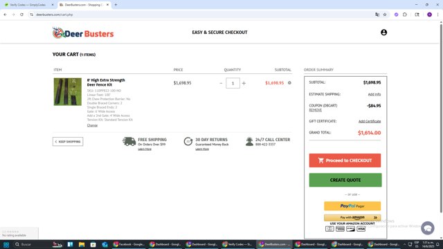Open the free shipping truck icon
Screen dimensions: 443x249
click(x=129, y=141)
